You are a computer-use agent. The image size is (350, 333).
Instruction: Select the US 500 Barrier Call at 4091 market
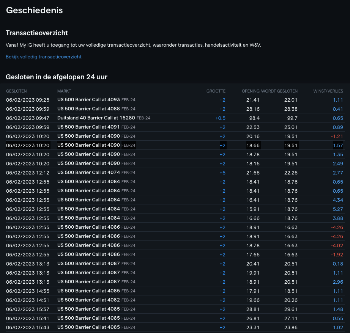tap(88, 127)
